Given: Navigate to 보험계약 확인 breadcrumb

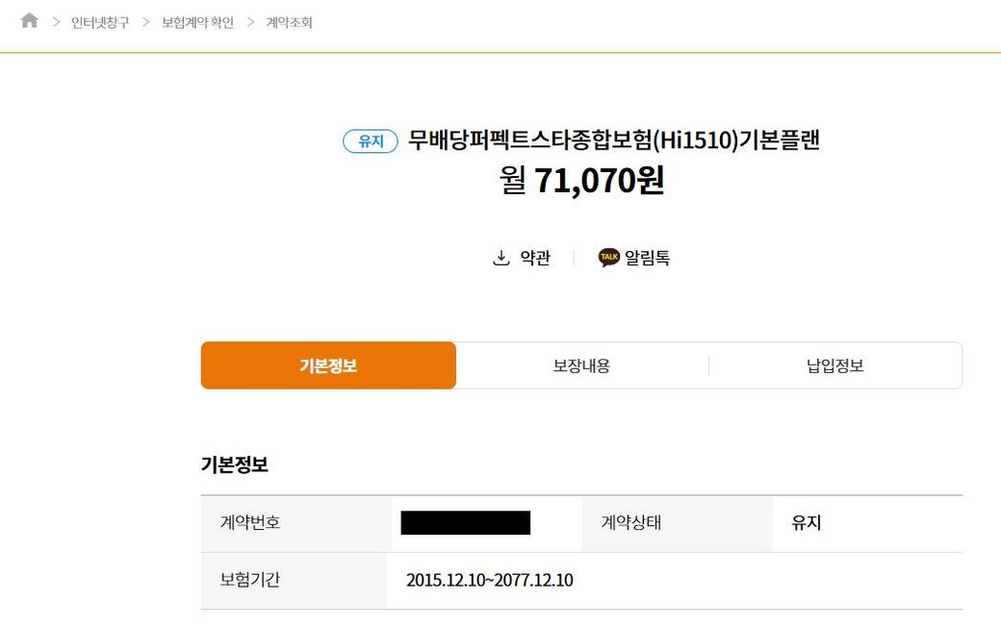Looking at the screenshot, I should click(x=197, y=22).
